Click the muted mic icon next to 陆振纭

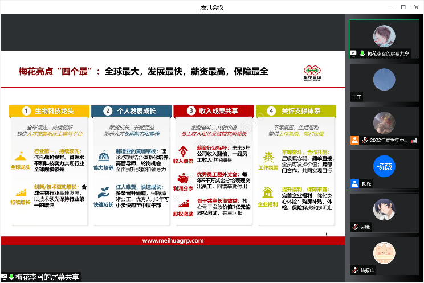point(354,270)
